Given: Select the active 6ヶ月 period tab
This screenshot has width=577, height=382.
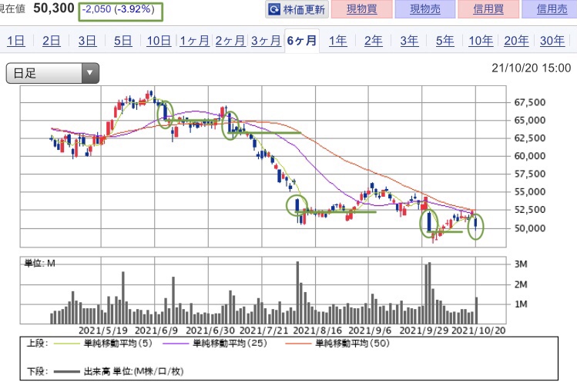Looking at the screenshot, I should tap(302, 41).
